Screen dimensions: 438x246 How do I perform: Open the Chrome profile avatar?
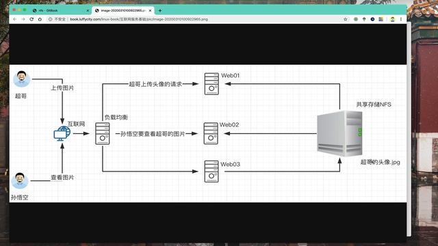[x=392, y=19]
